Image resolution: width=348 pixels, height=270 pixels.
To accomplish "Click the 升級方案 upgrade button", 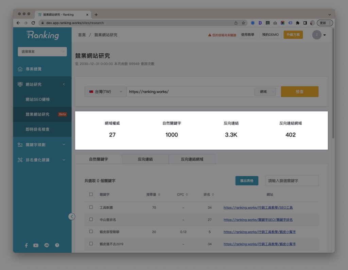I will (x=293, y=35).
